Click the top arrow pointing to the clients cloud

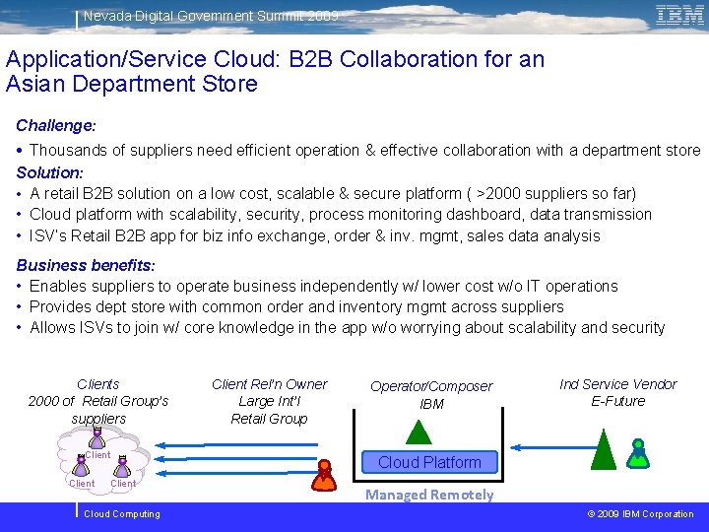pyautogui.click(x=236, y=445)
